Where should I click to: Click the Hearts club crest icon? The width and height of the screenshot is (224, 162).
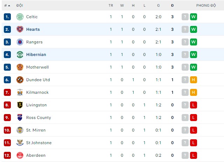[x=20, y=29]
